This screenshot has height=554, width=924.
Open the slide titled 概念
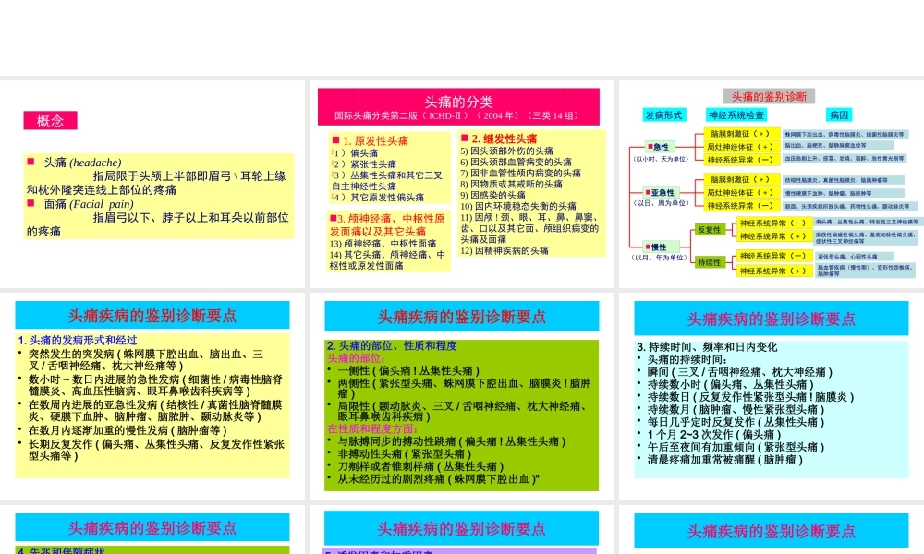(x=152, y=184)
